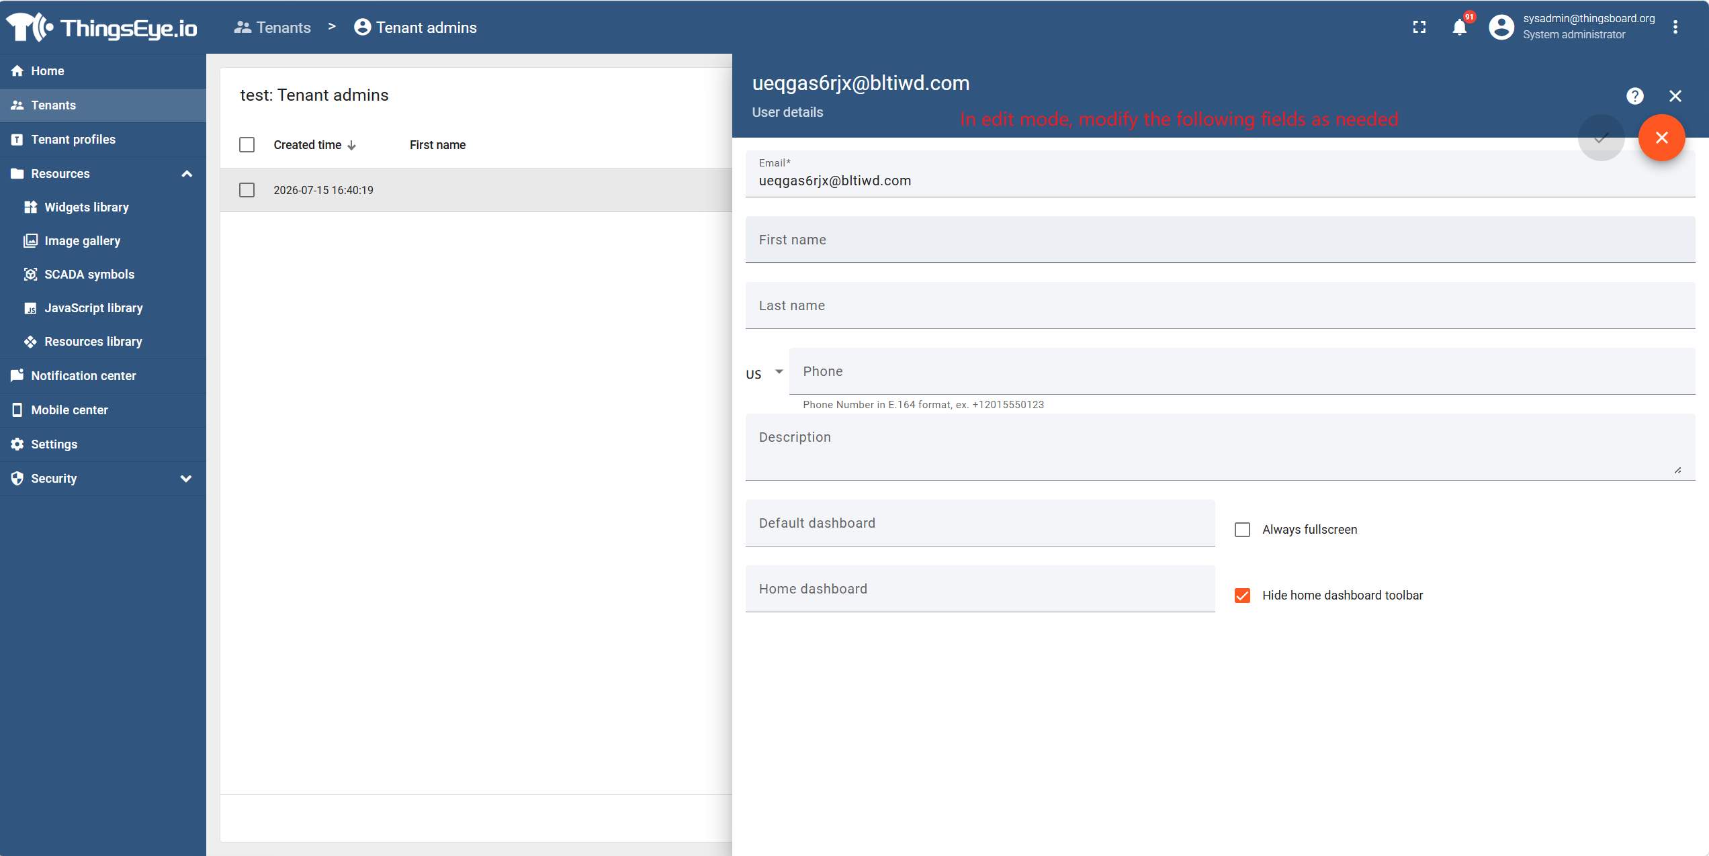Select all rows checkbox in table header
This screenshot has width=1709, height=856.
pos(247,145)
